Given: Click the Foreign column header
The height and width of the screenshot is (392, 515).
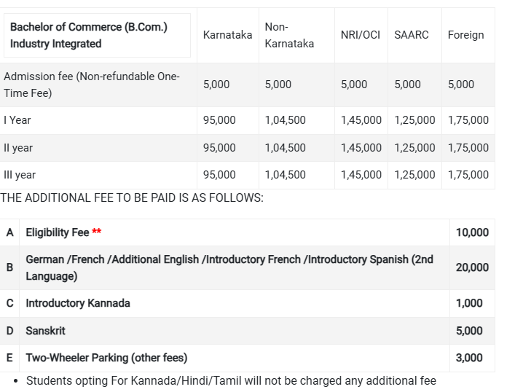Looking at the screenshot, I should click(x=465, y=35).
